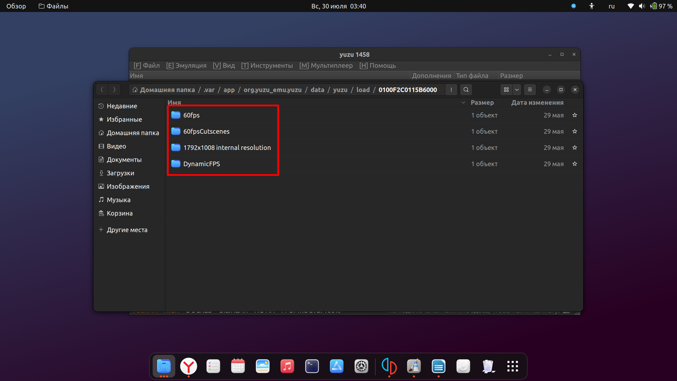This screenshot has height=381, width=677.
Task: Open yuzu Вид menu
Action: coord(224,66)
